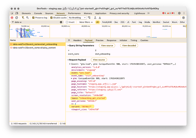Click the inspect element picker icon

[x=12, y=13]
